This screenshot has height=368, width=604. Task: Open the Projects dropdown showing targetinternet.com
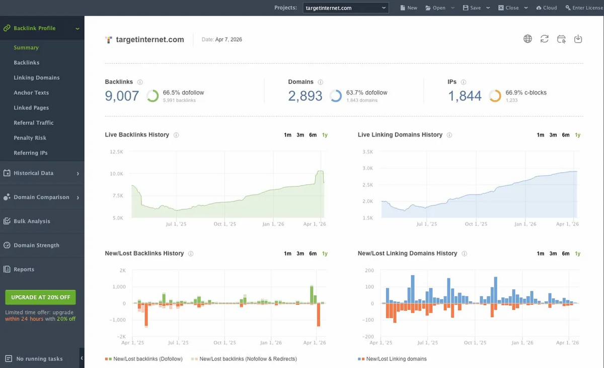coord(346,8)
